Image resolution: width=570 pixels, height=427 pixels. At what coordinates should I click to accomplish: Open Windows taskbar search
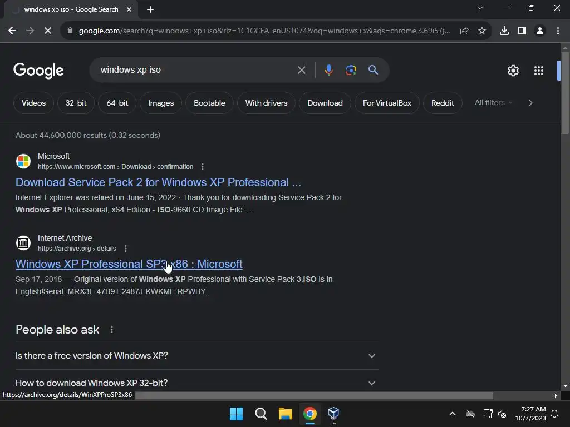261,414
